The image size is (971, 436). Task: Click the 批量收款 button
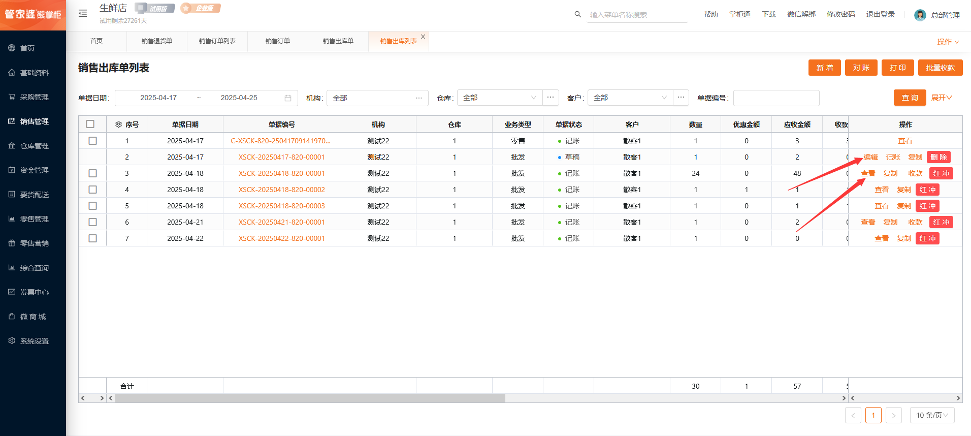point(940,68)
